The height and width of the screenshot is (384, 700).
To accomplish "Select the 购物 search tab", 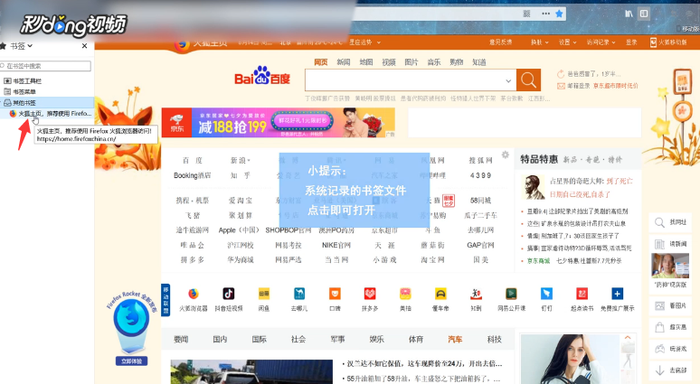I will pyautogui.click(x=456, y=62).
